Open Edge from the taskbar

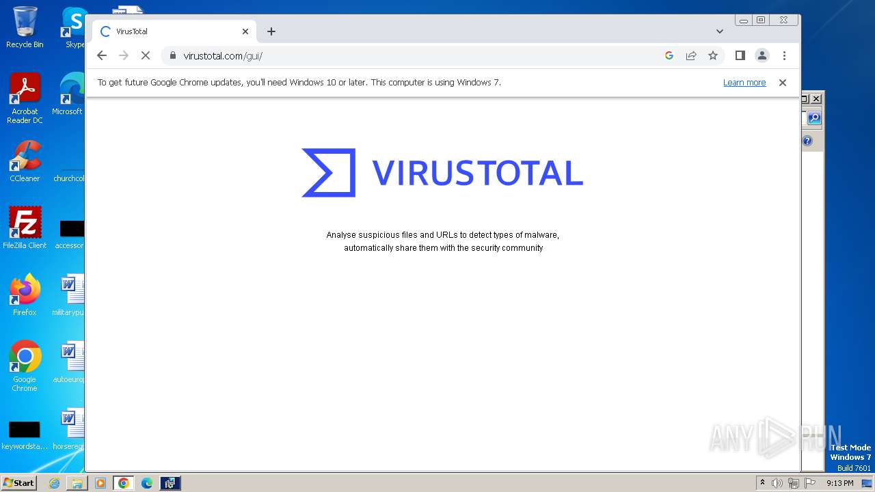[147, 483]
